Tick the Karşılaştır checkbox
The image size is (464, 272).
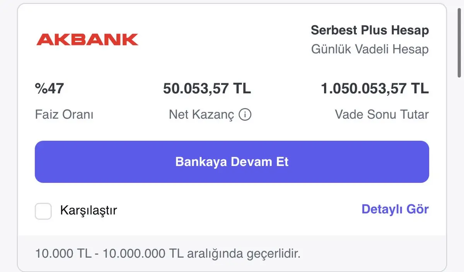[x=43, y=211]
